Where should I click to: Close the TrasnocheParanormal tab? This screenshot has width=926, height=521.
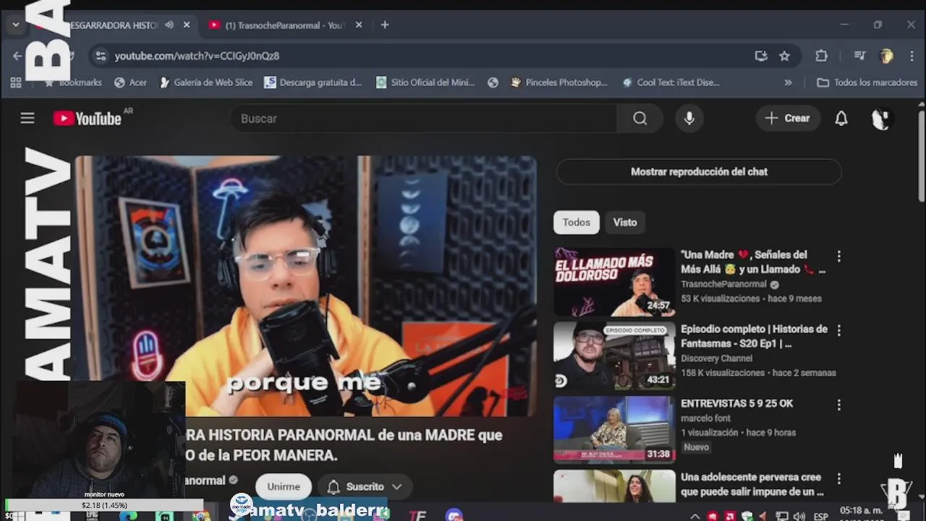(358, 25)
